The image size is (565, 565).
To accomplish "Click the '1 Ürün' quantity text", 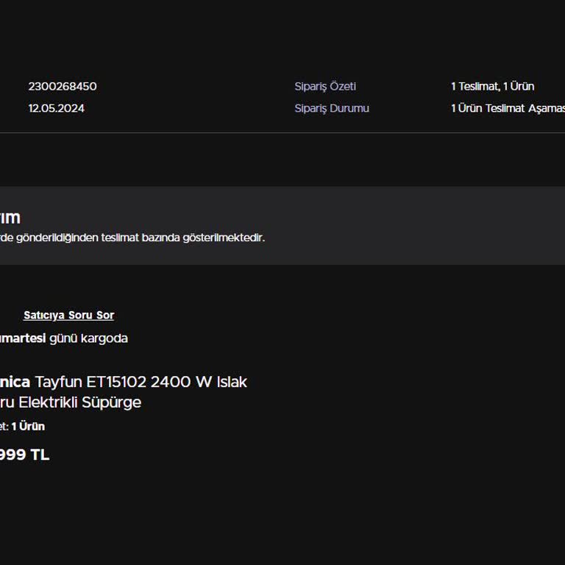I will click(28, 427).
